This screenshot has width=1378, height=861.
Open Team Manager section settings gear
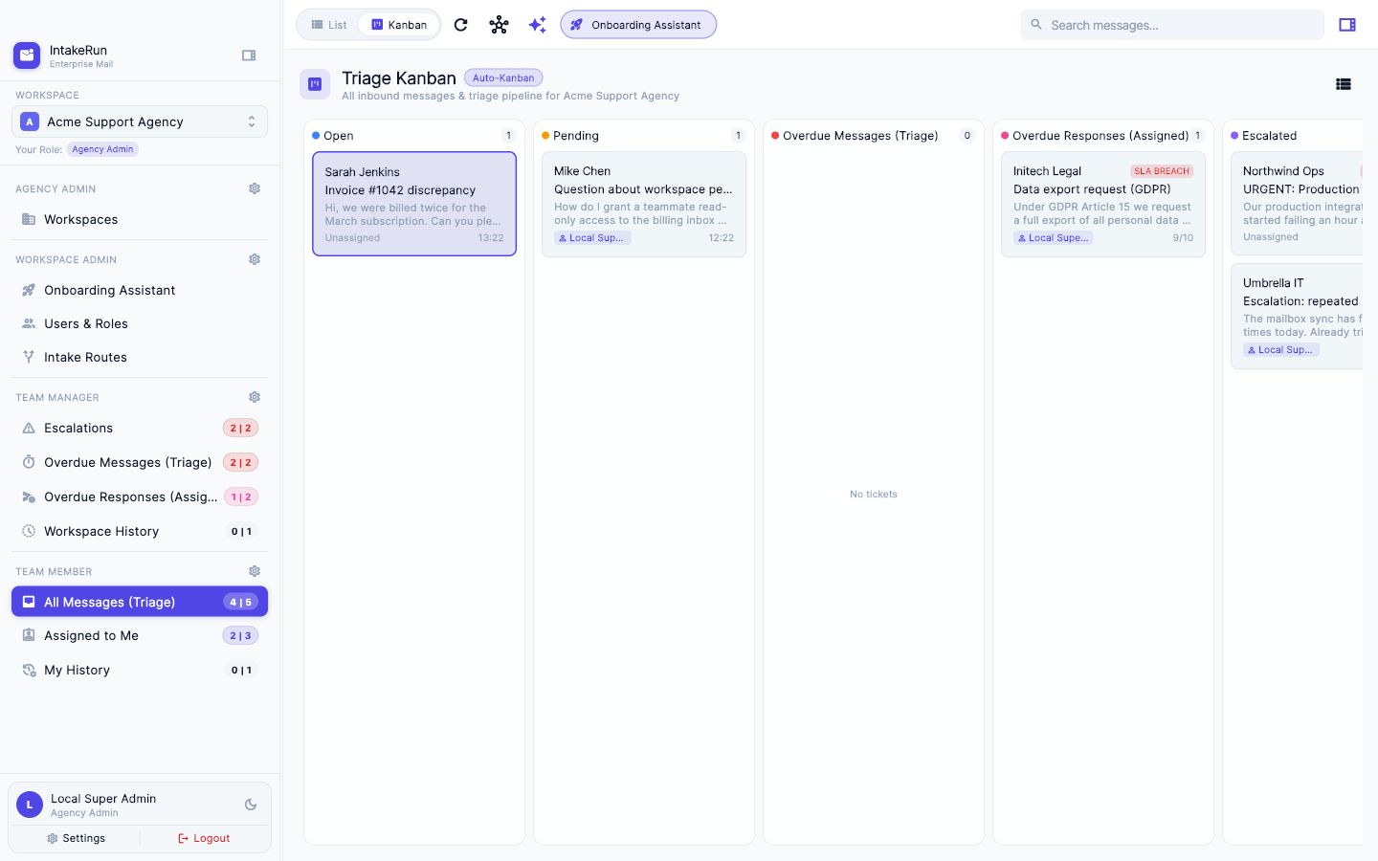tap(255, 397)
